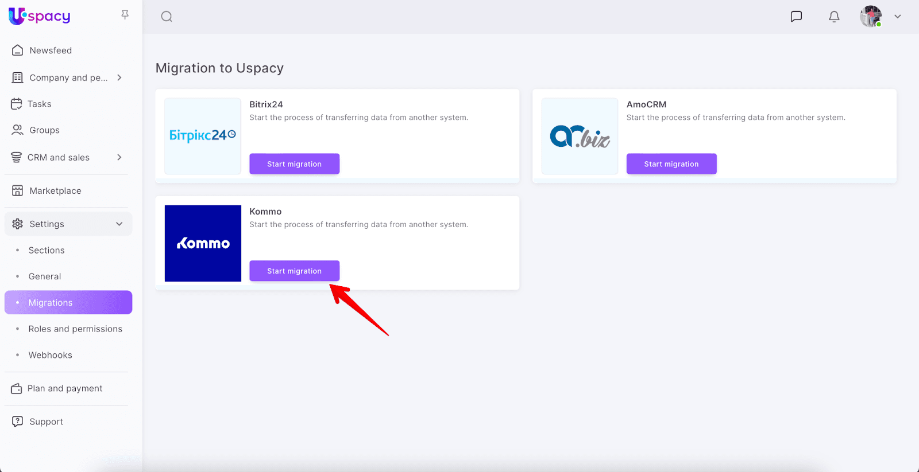Image resolution: width=919 pixels, height=472 pixels.
Task: Click the CRM and sales label
Action: tap(59, 157)
